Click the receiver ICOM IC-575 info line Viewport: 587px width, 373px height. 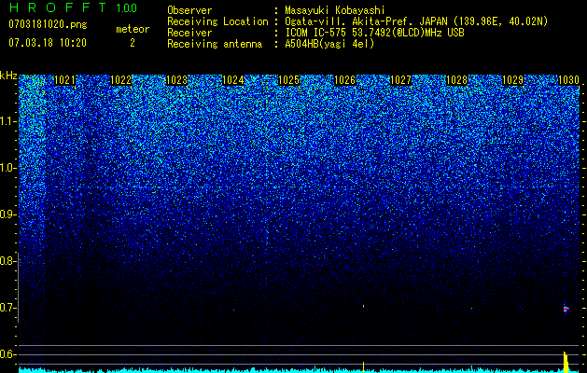[x=374, y=33]
